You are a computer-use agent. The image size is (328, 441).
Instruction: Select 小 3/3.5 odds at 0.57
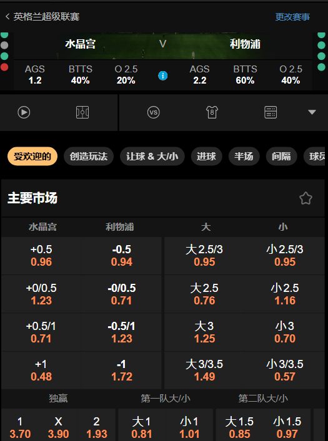point(285,371)
